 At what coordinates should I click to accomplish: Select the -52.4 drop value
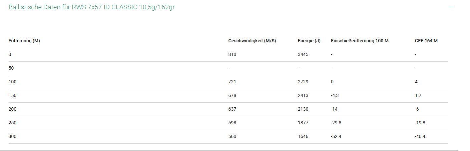(336, 136)
